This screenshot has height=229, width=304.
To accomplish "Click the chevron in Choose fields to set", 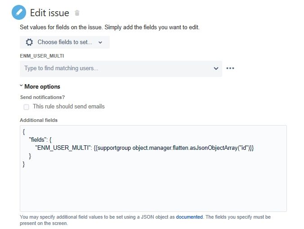I will coord(100,42).
